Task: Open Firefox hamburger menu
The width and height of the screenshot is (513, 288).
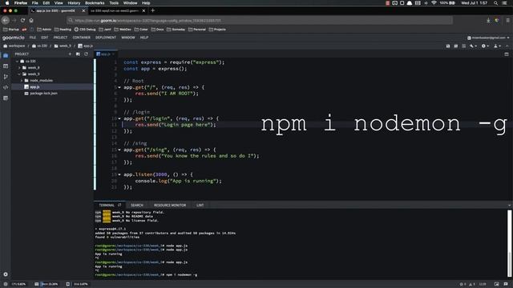Action: [507, 20]
